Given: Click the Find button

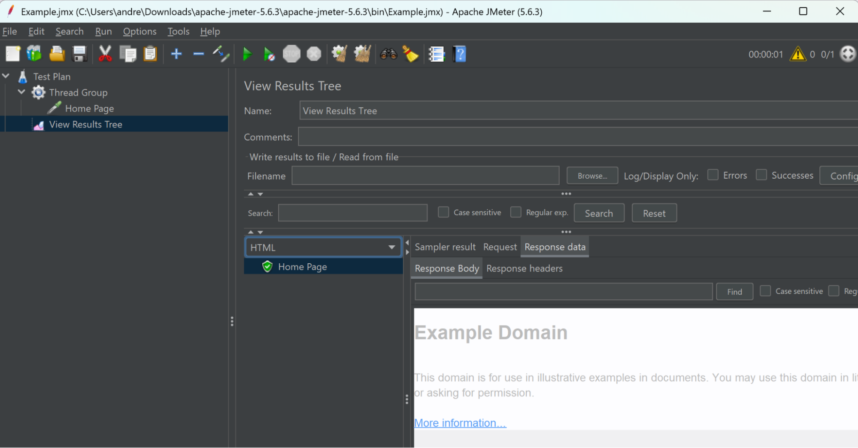Looking at the screenshot, I should tap(734, 292).
